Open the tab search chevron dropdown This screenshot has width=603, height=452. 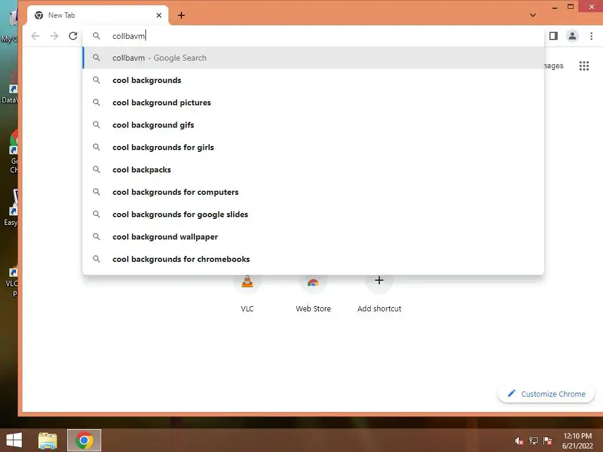pos(533,15)
